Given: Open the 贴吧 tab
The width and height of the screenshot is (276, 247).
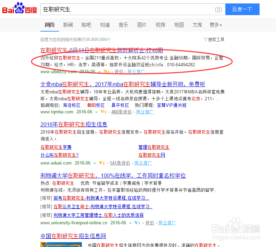Looking at the screenshot, I should [86, 25].
